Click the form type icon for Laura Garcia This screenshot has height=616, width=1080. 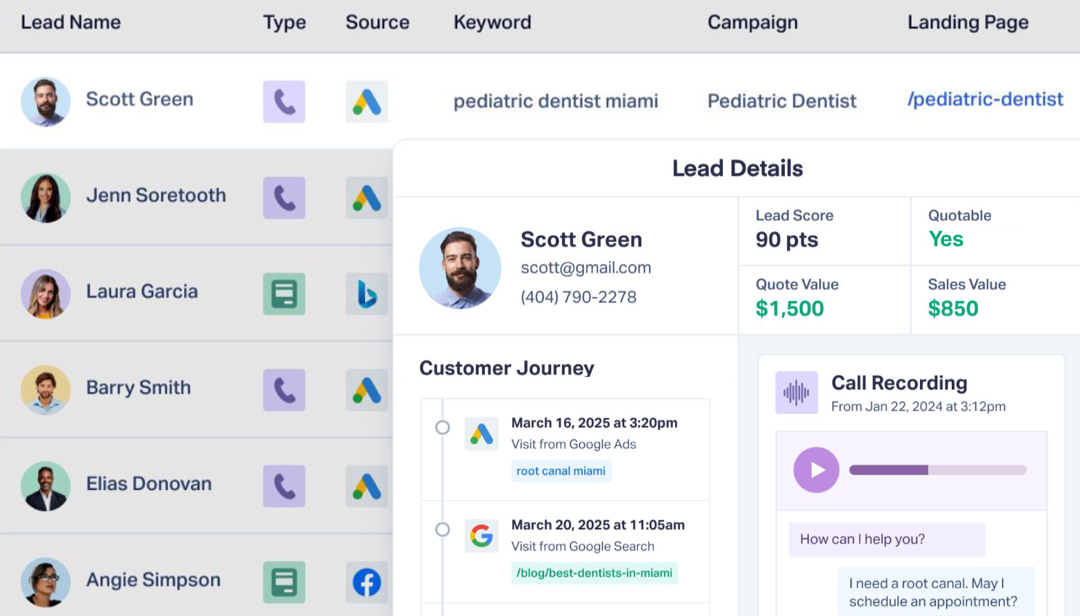(x=283, y=294)
